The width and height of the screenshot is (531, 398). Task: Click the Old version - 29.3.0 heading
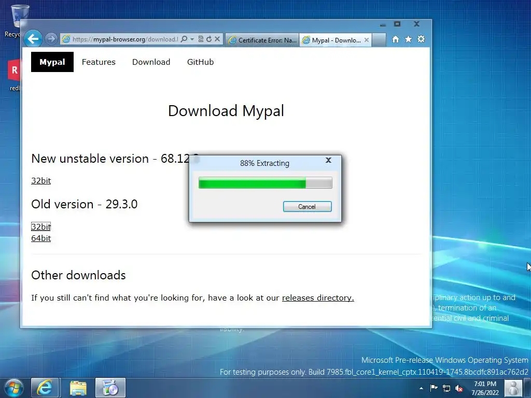(x=85, y=204)
